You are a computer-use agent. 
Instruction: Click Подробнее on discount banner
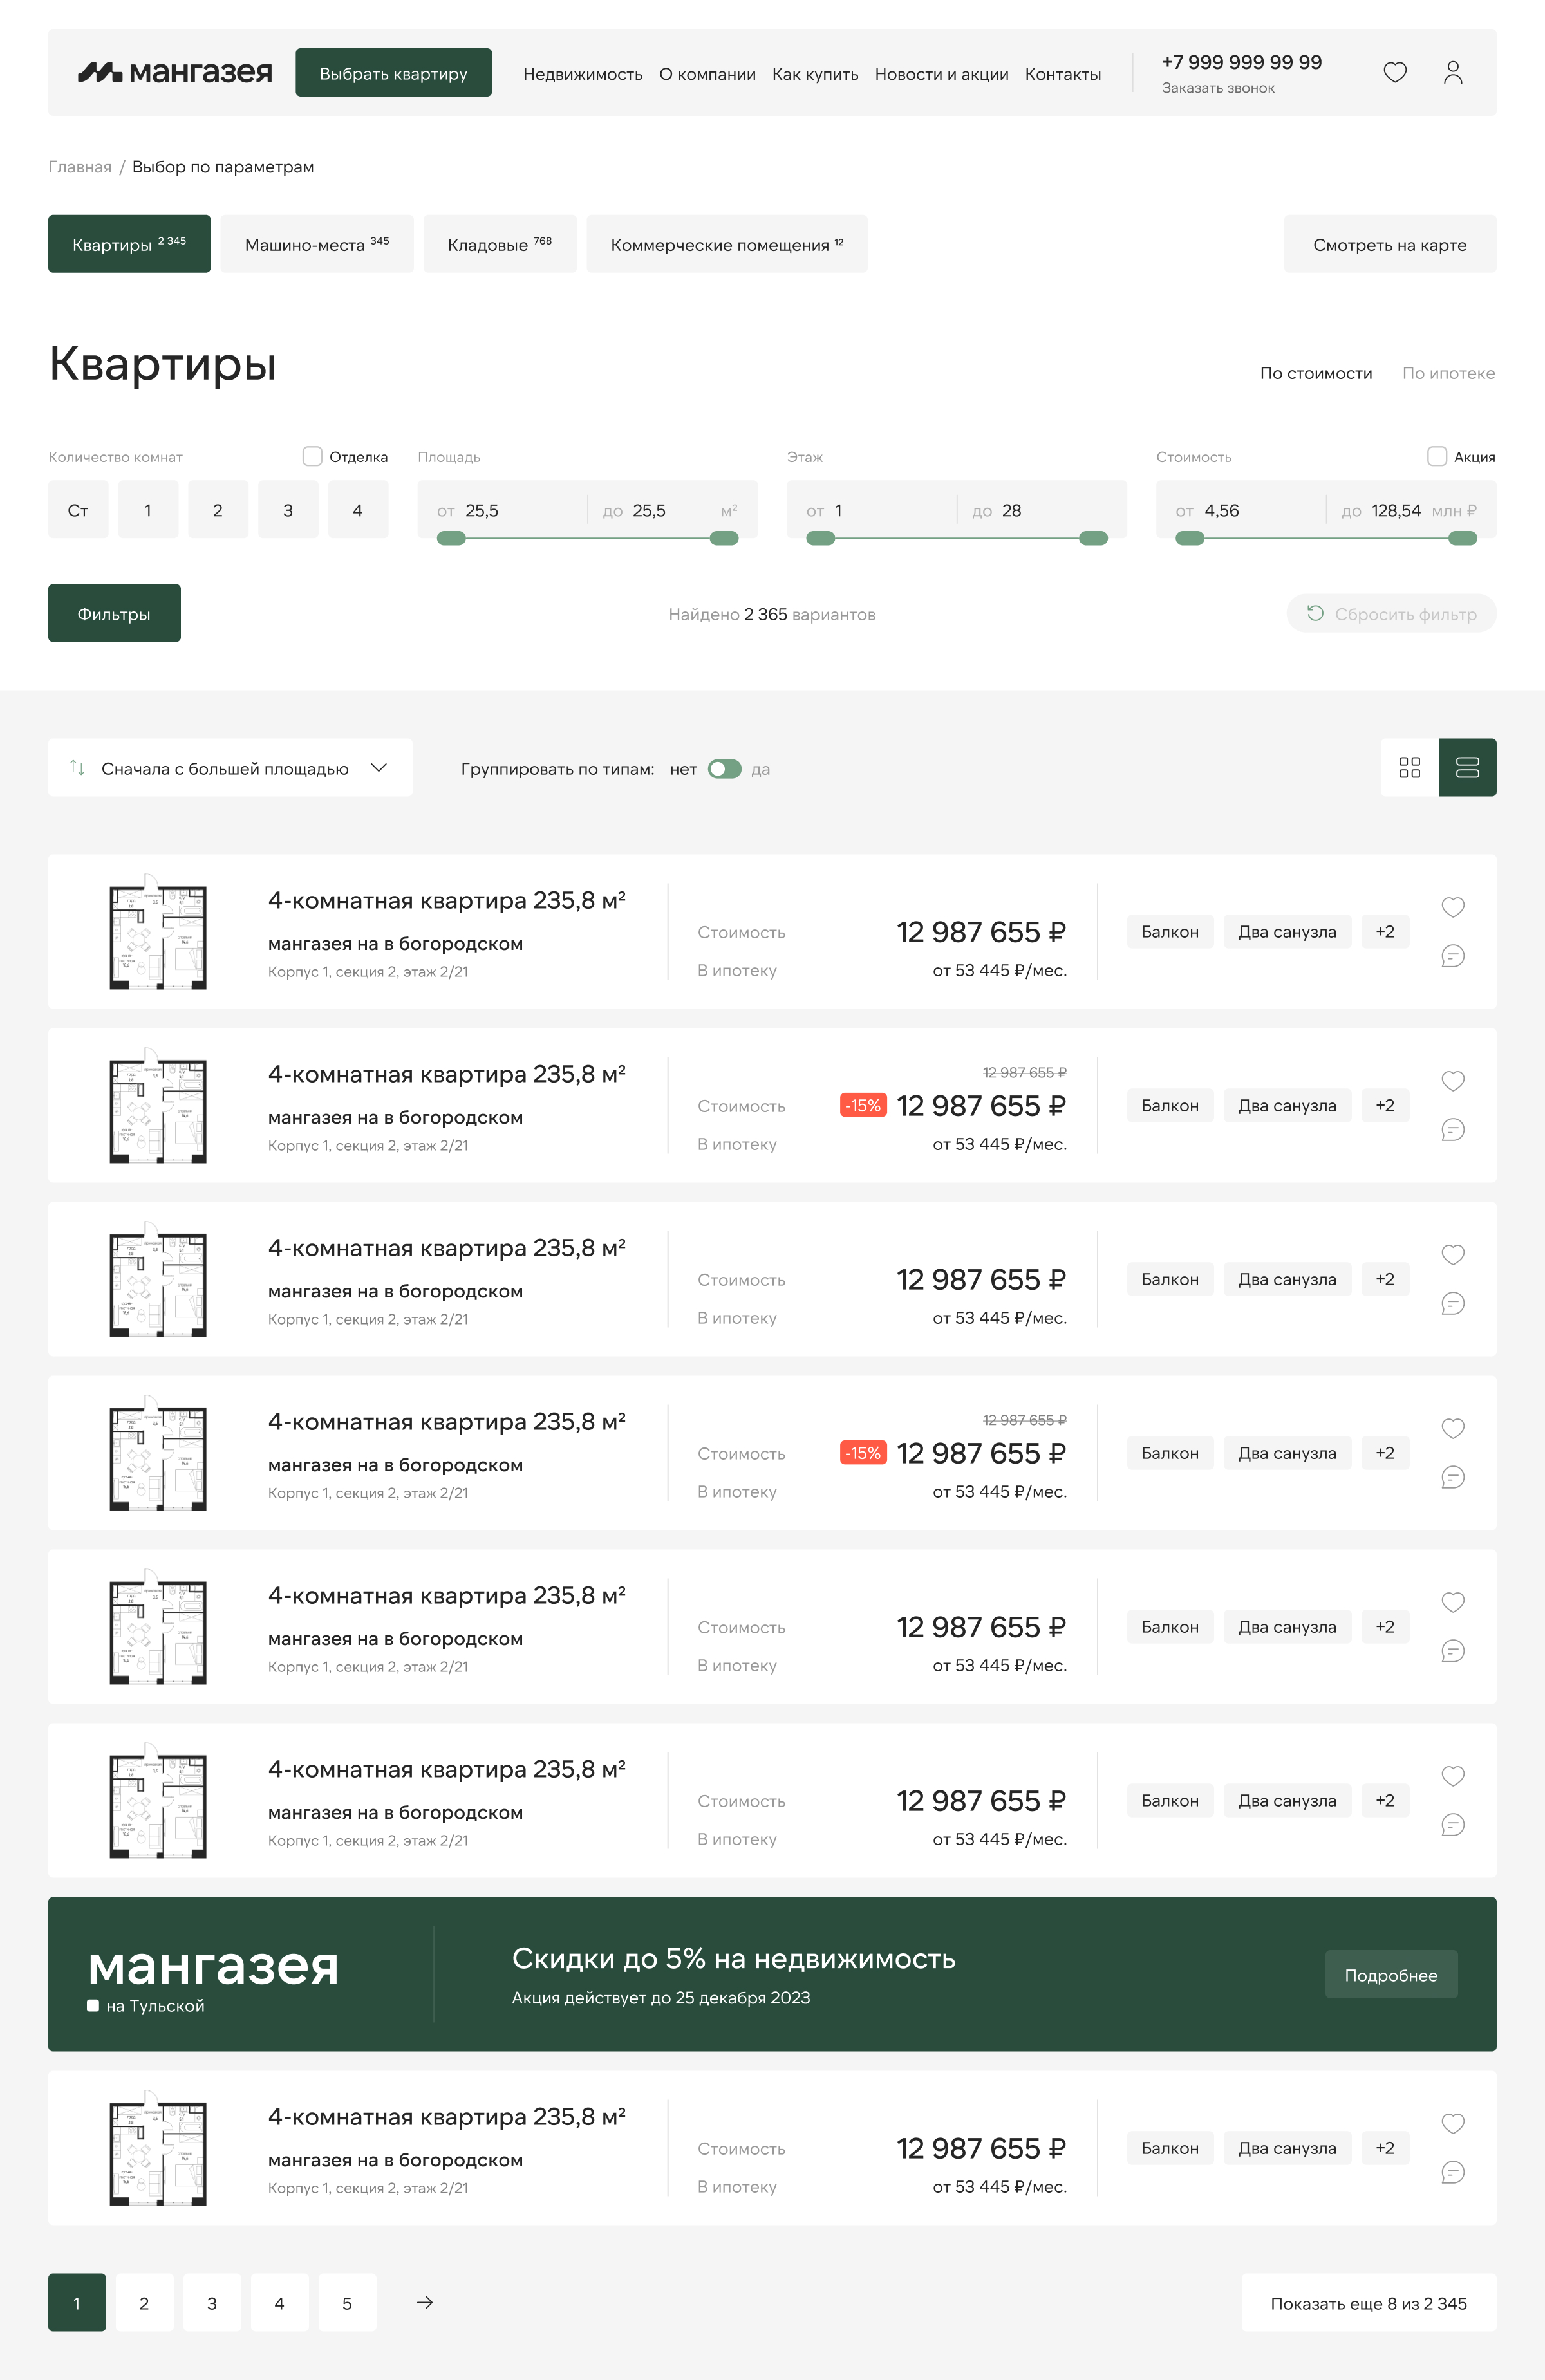click(1390, 1974)
